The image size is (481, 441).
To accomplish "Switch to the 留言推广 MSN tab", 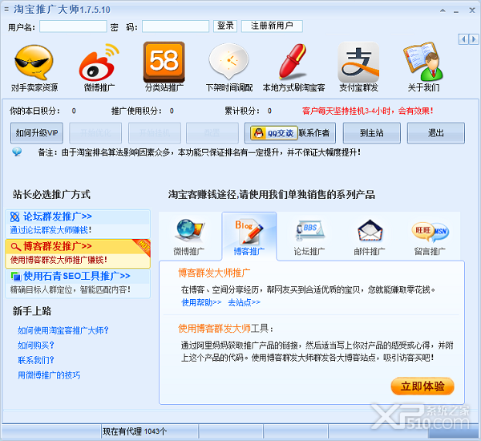I will pos(430,237).
